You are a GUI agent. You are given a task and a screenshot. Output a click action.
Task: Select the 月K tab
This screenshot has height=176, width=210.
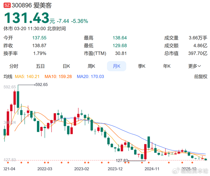[x=116, y=66]
